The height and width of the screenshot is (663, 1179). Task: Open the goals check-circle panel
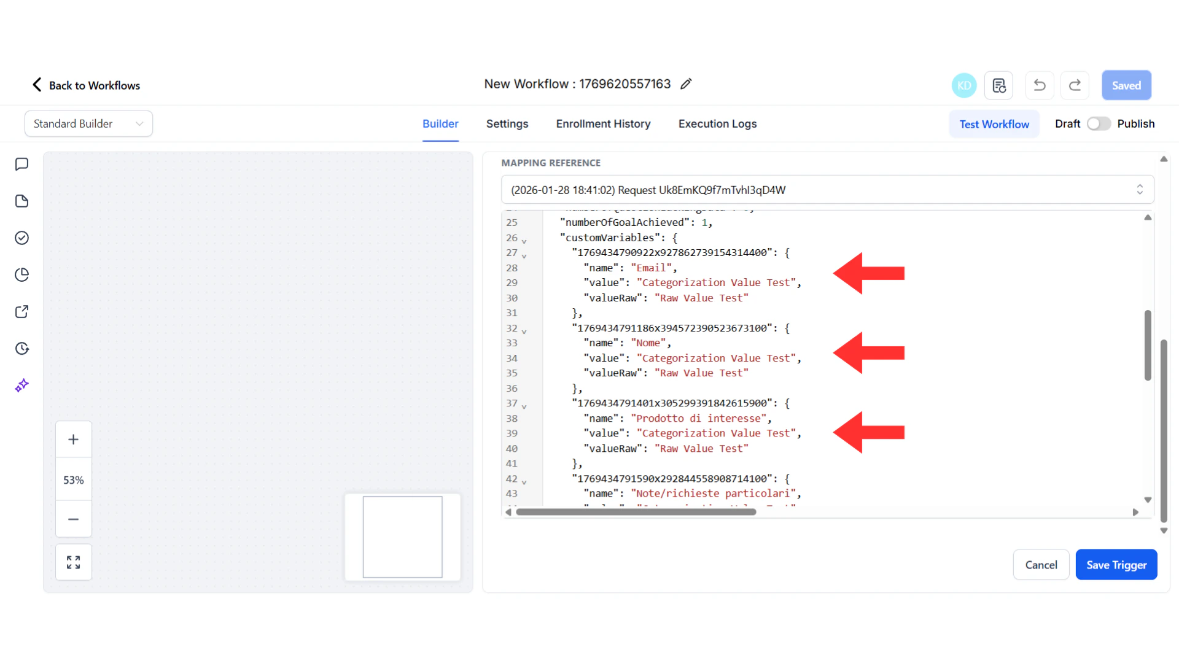(x=22, y=238)
